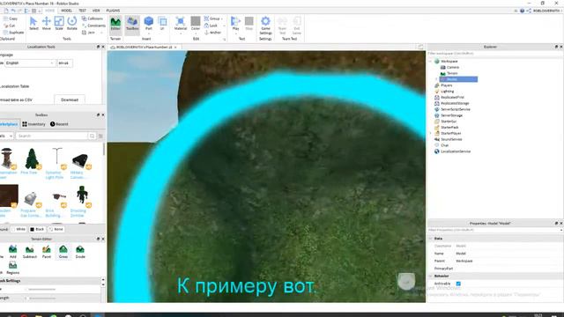Screen dimensions: 564x317
Task: Select the Subtract terrain tool
Action: tap(30, 252)
